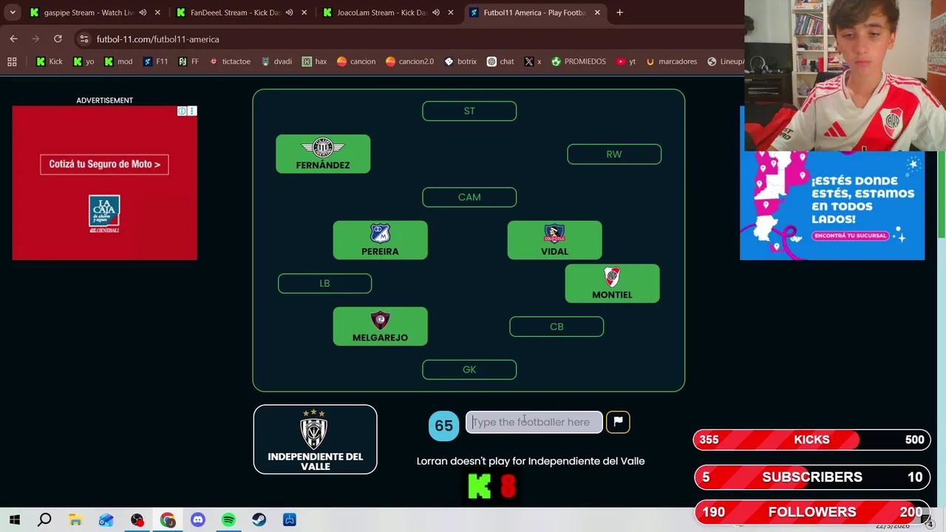Reload the futbol-11 page
The width and height of the screenshot is (946, 532).
point(58,38)
